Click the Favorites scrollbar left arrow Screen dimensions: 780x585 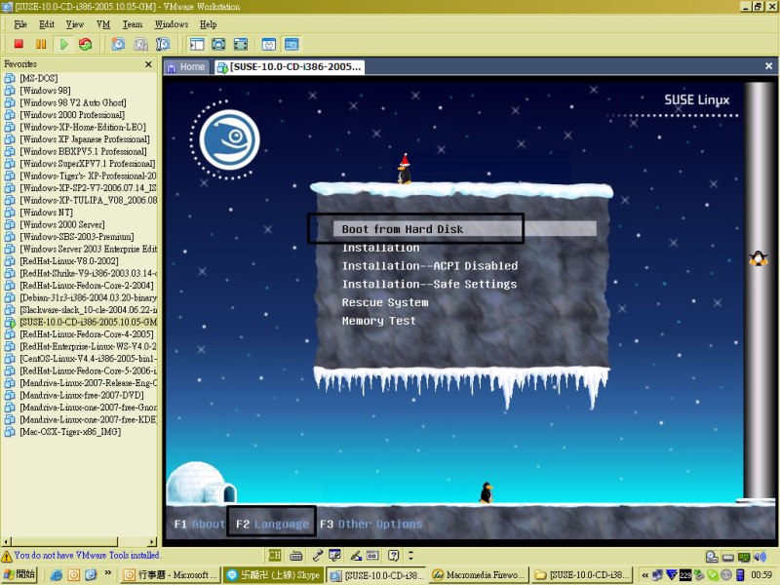[x=6, y=542]
